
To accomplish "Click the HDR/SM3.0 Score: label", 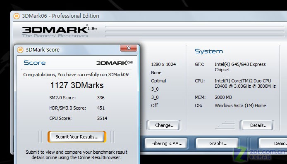I will tap(67, 108).
